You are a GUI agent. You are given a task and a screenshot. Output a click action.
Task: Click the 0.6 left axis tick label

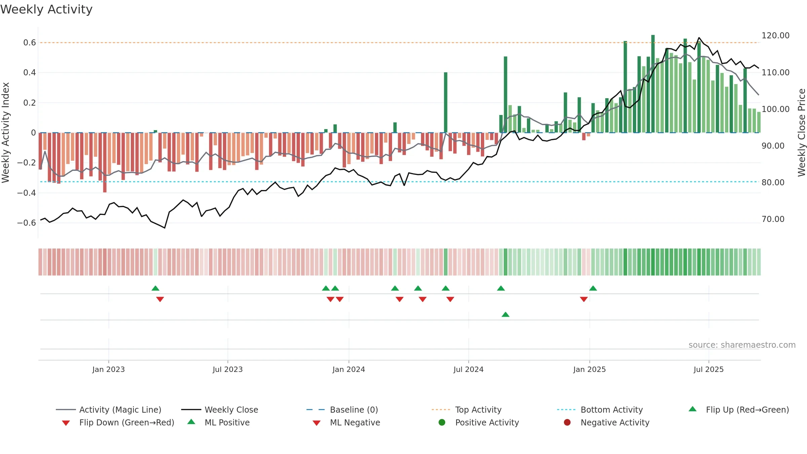pos(30,43)
